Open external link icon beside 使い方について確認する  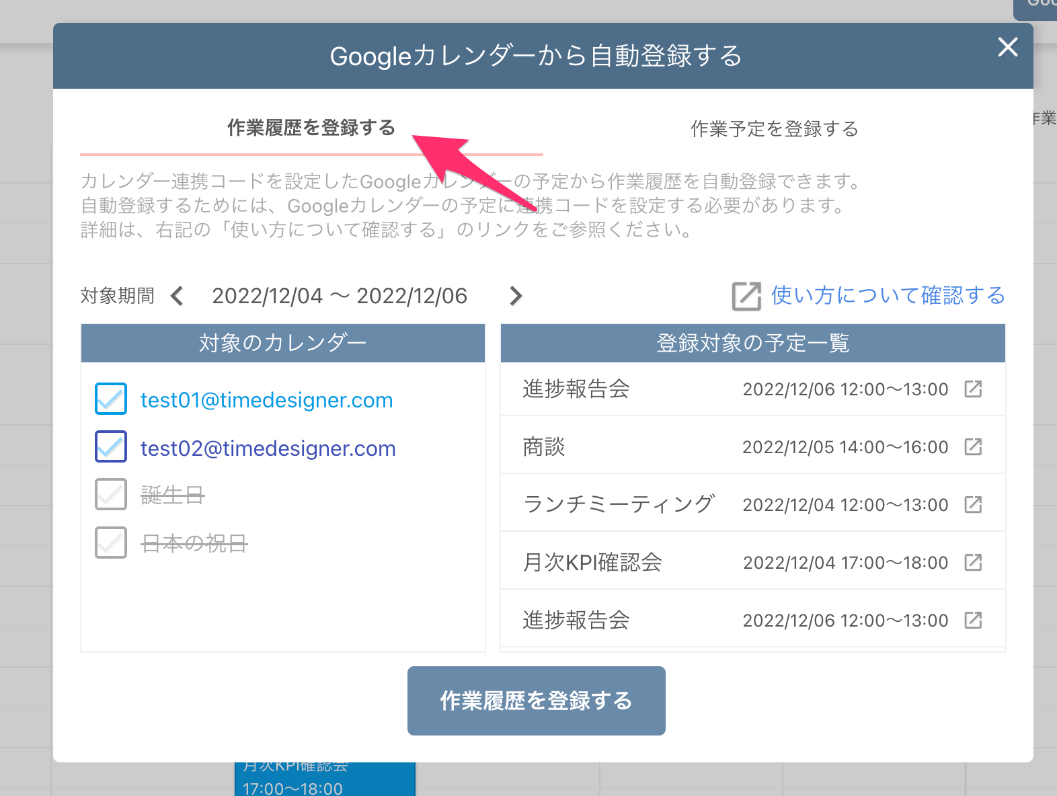tap(746, 296)
